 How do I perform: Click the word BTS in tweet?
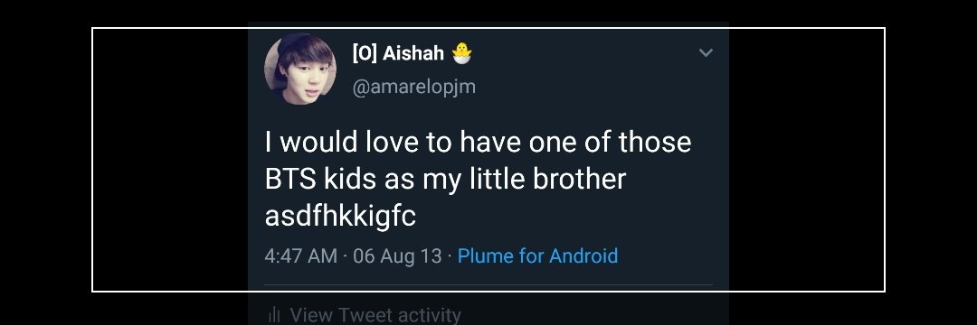pos(291,180)
